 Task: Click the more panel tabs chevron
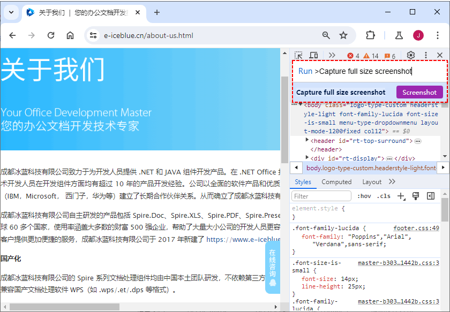click(x=391, y=182)
